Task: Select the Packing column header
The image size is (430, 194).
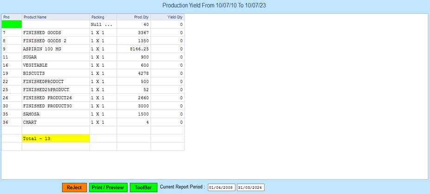Action: [x=103, y=17]
